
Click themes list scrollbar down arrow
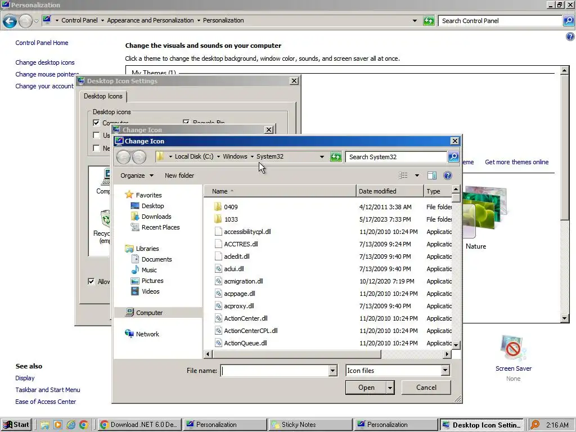[565, 318]
